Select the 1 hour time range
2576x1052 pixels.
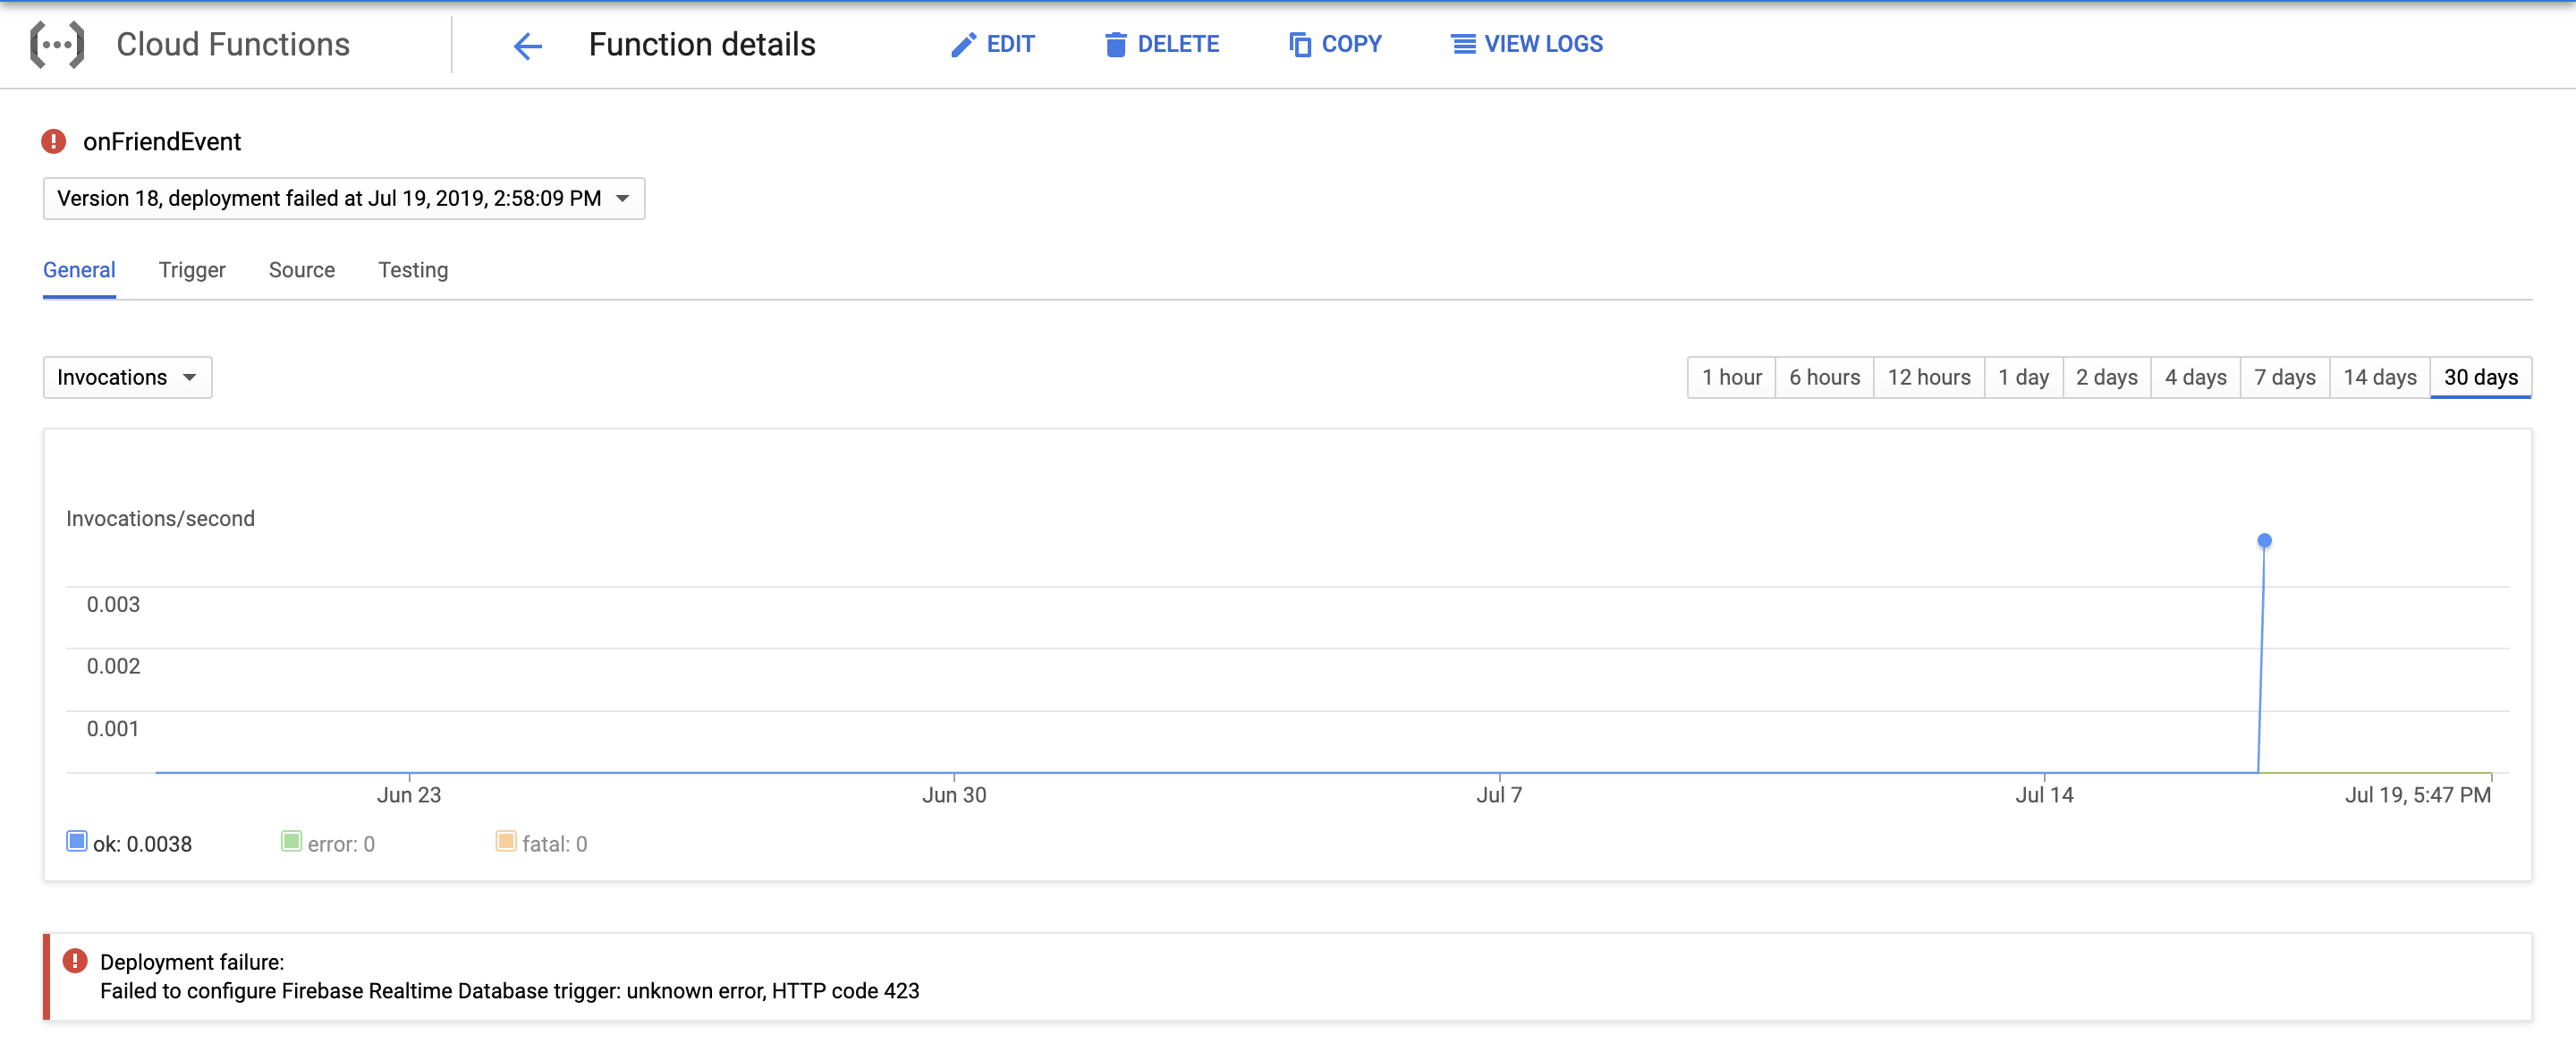coord(1730,377)
